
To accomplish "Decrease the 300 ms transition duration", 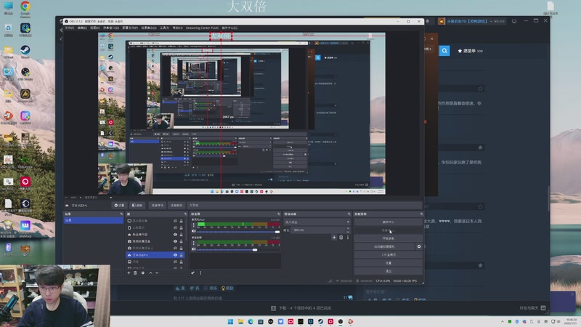I will click(x=348, y=232).
